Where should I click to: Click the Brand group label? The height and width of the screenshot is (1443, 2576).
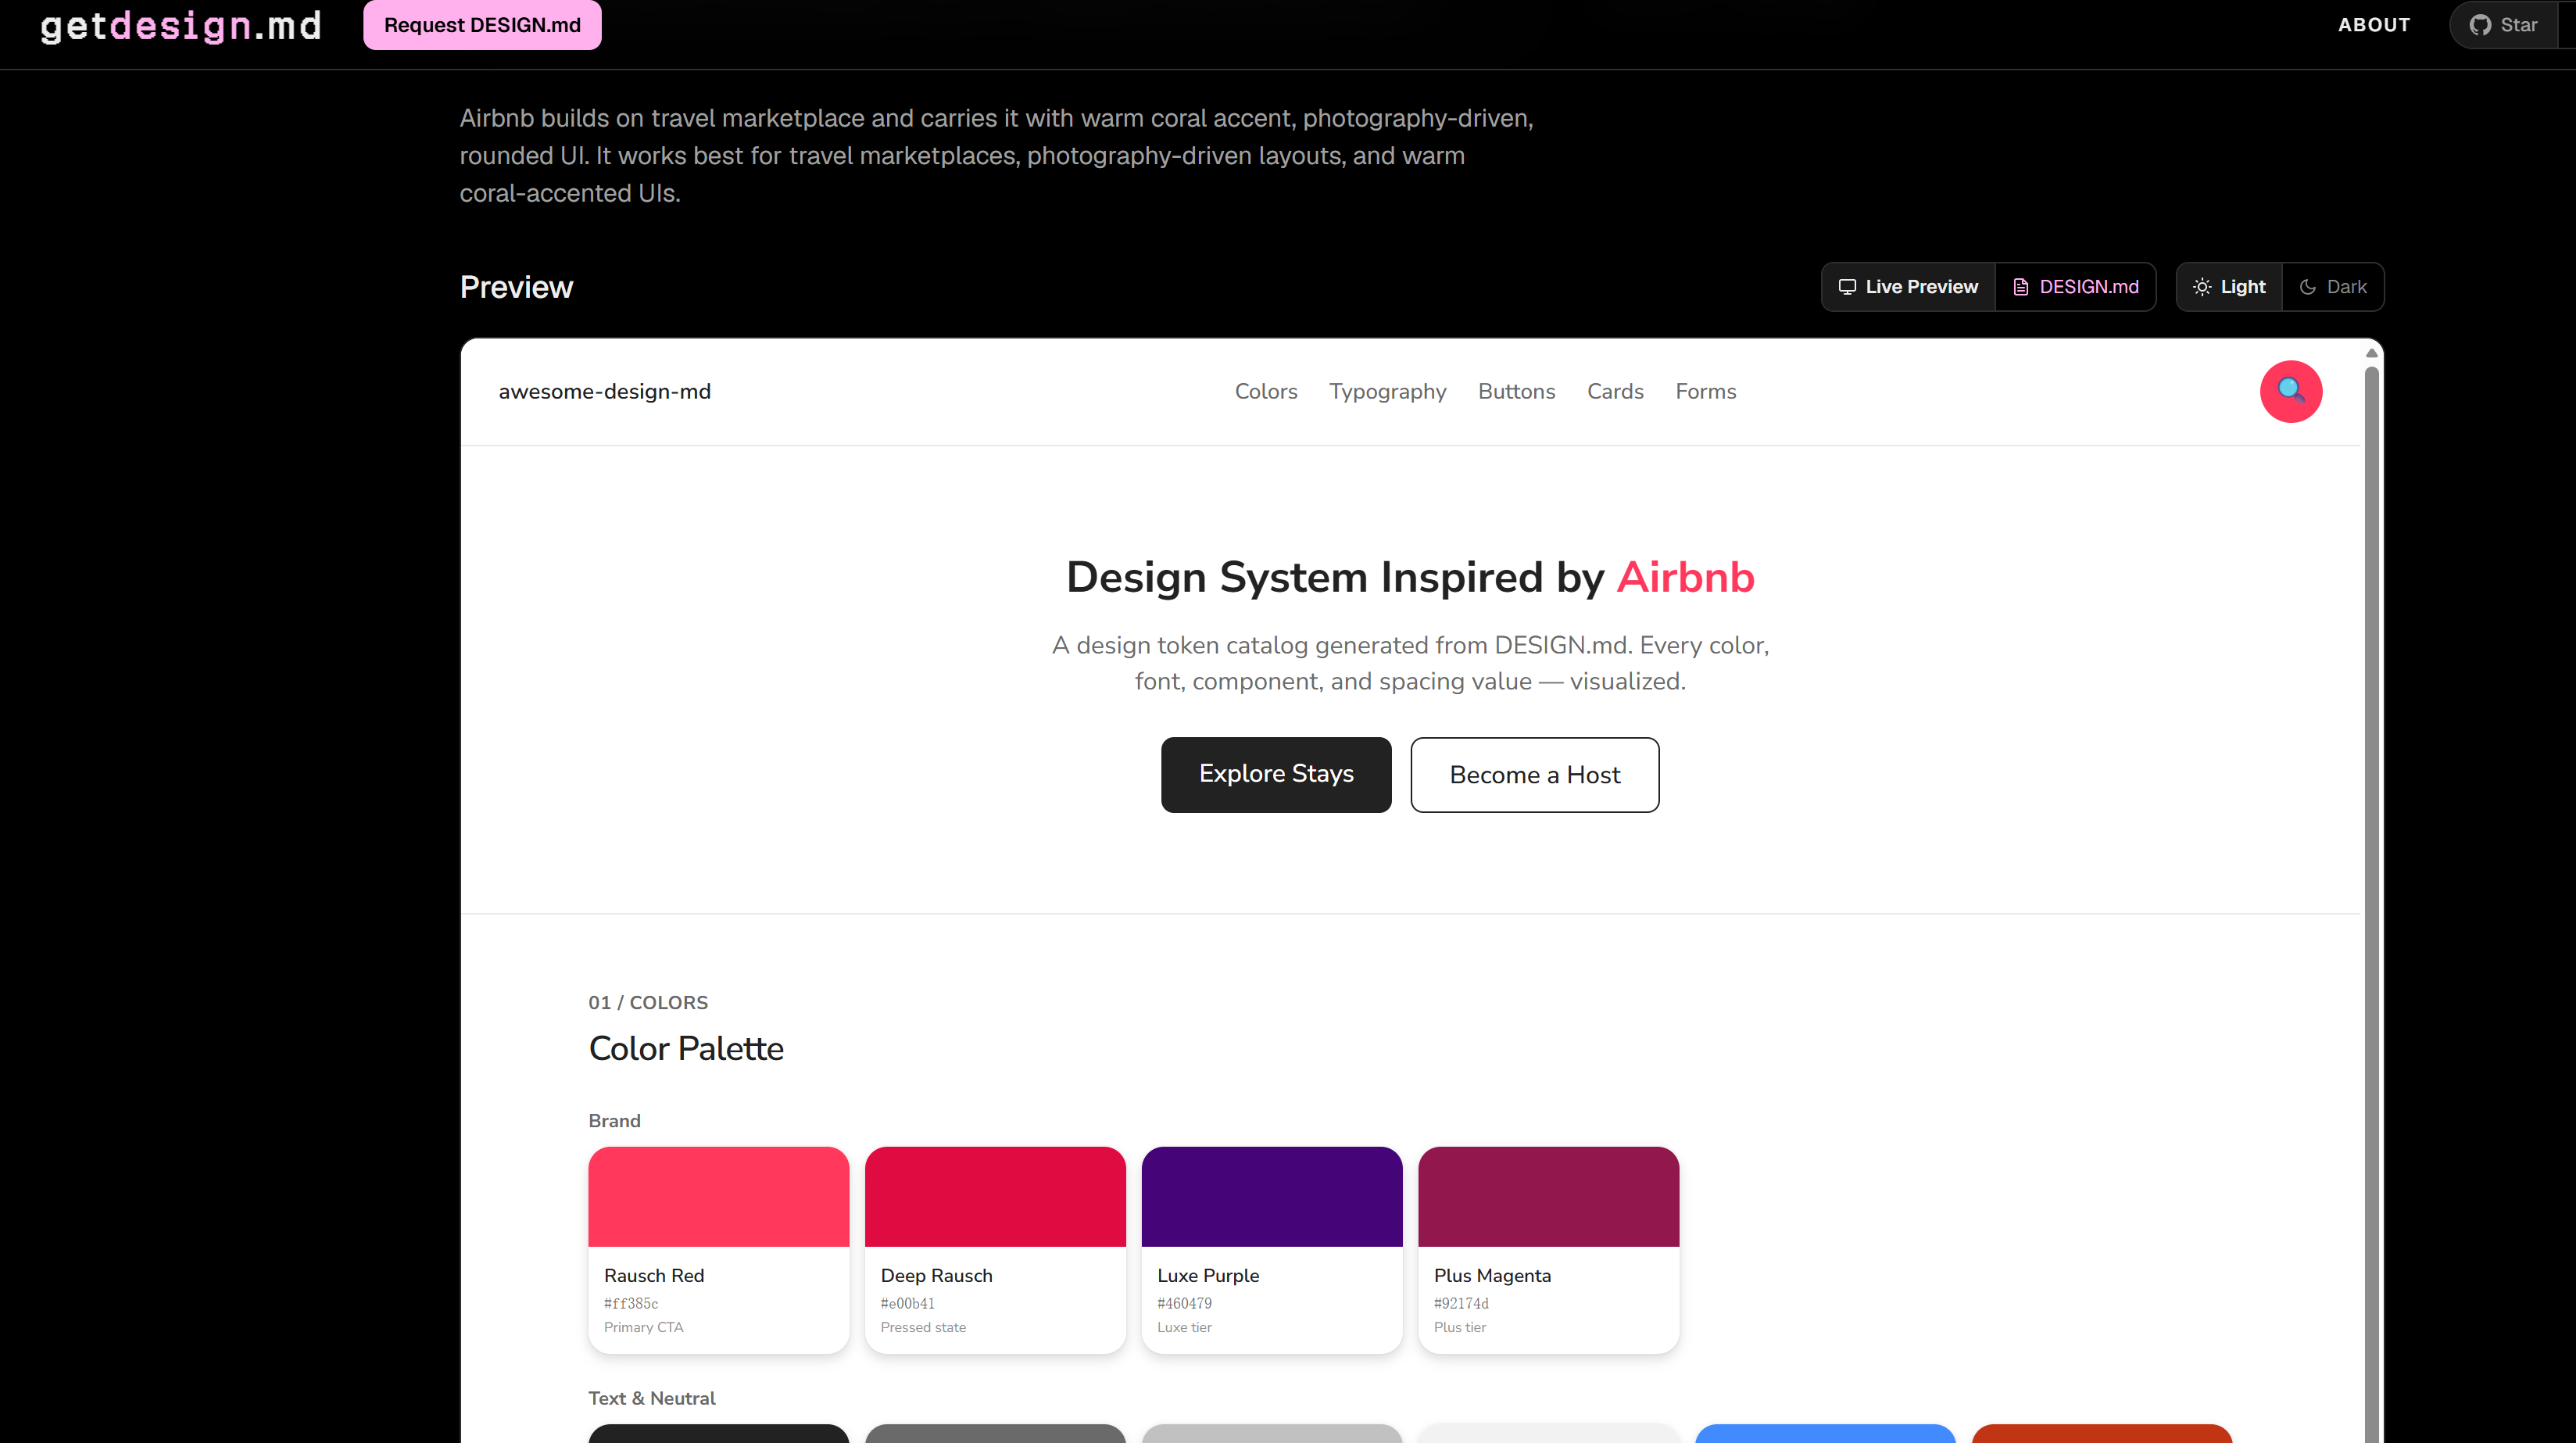pos(614,1121)
